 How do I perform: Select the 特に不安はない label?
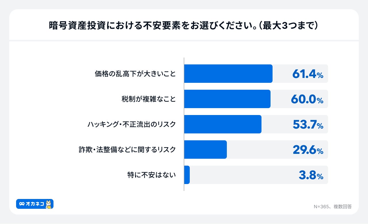(x=152, y=175)
